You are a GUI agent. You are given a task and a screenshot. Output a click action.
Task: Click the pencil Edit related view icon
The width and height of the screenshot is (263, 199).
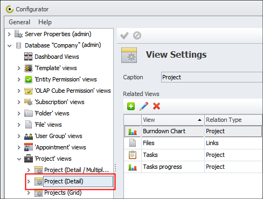pos(144,106)
